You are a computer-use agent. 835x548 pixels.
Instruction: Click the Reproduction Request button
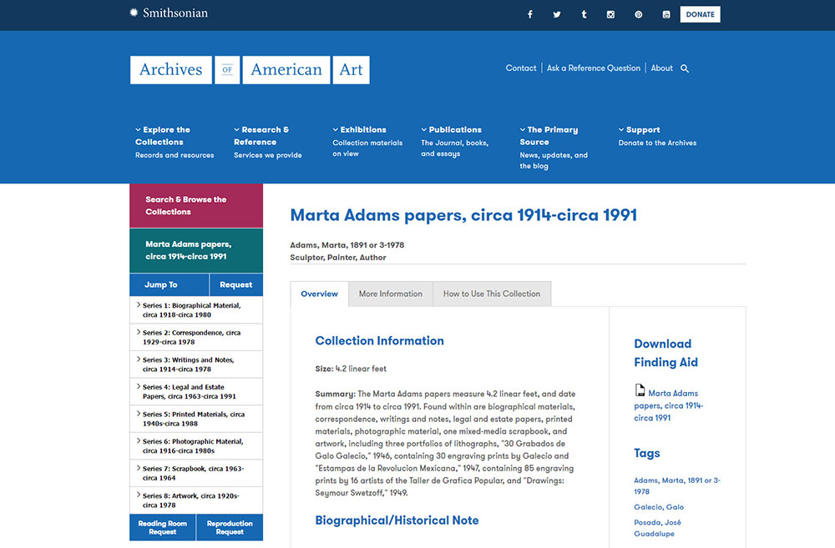coord(230,527)
